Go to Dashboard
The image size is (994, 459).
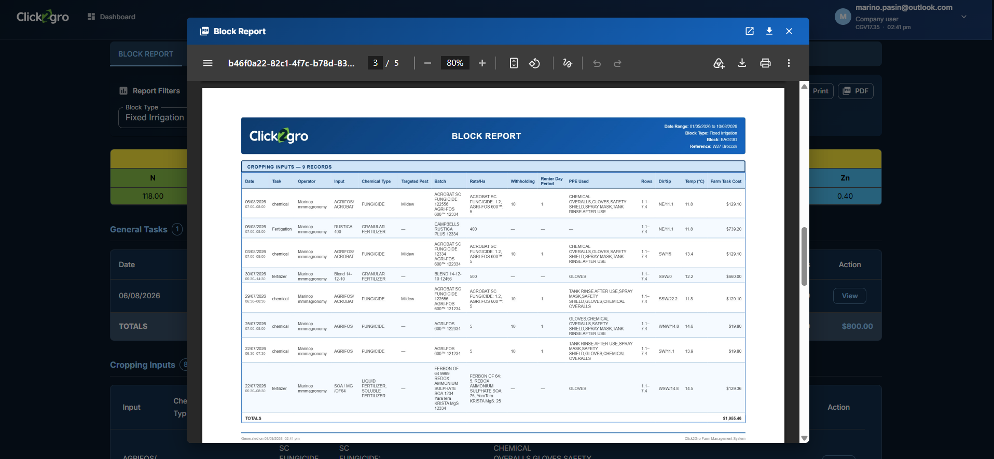[x=112, y=17]
